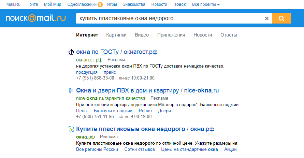Image resolution: width=304 pixels, height=158 pixels.
Task: Open the 'окна по ГОСТу' result title
Action: (x=117, y=52)
